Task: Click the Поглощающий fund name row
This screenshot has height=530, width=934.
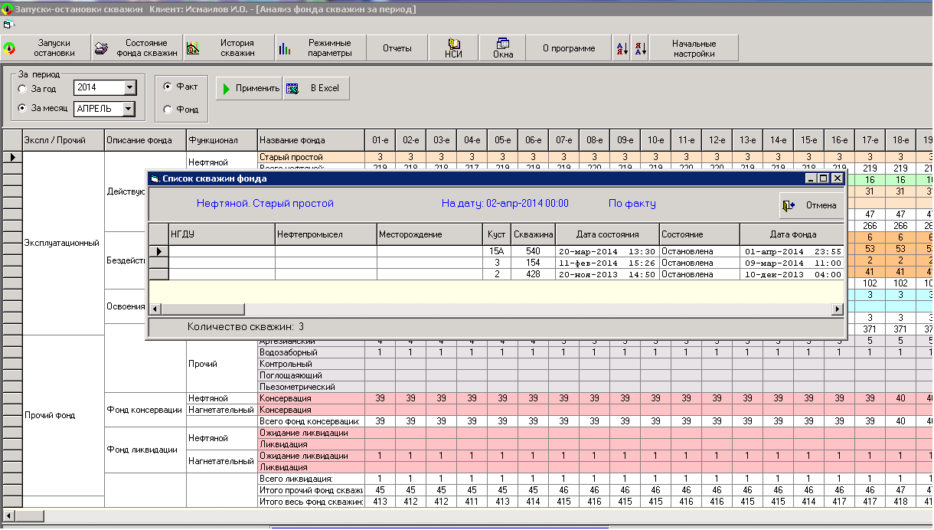Action: pyautogui.click(x=311, y=375)
